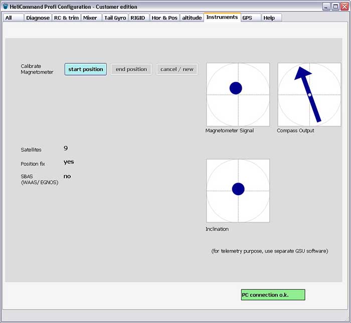Click the Position fix value yes

69,162
